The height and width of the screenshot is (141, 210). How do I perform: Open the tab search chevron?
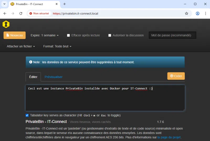[x=4, y=4]
